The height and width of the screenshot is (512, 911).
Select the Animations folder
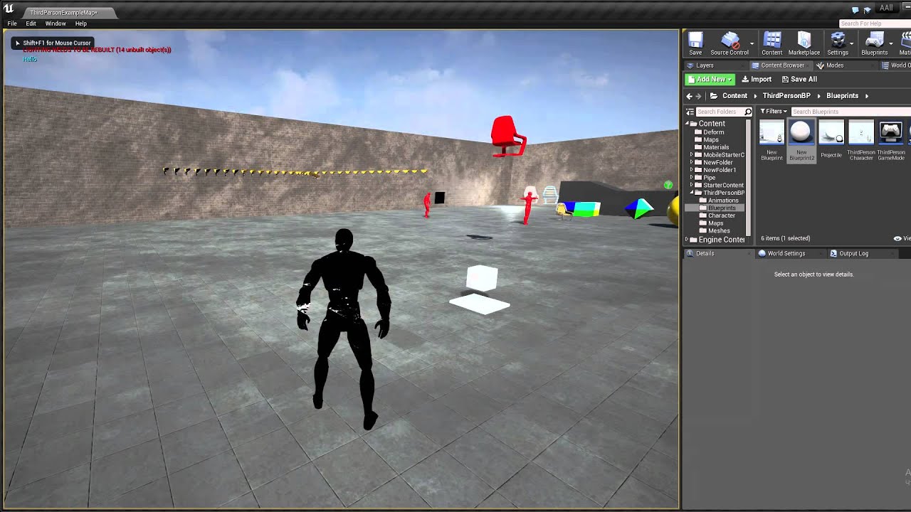pyautogui.click(x=723, y=201)
